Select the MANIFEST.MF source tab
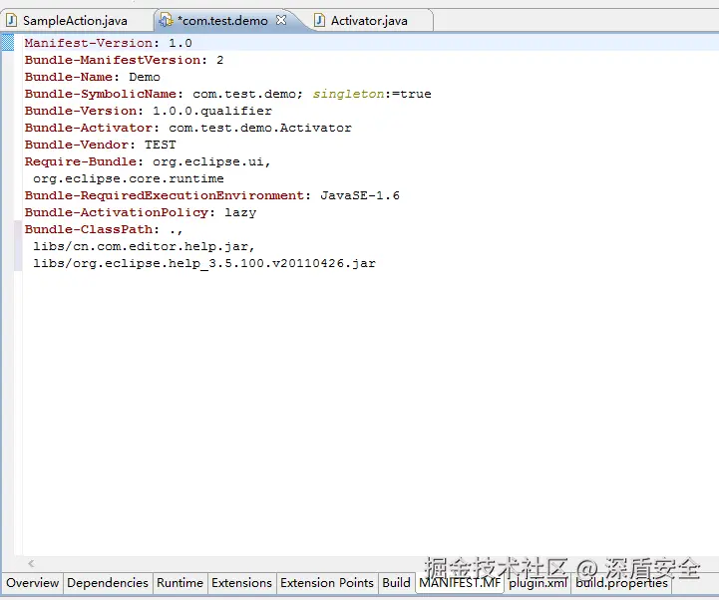 point(460,583)
